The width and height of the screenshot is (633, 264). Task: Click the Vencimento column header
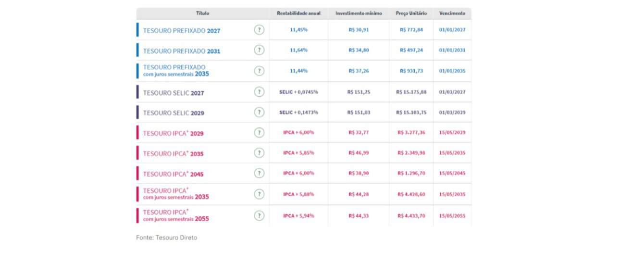(452, 13)
